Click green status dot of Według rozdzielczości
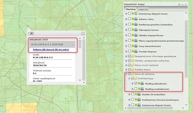The height and width of the screenshot is (113, 193). pyautogui.click(x=139, y=89)
